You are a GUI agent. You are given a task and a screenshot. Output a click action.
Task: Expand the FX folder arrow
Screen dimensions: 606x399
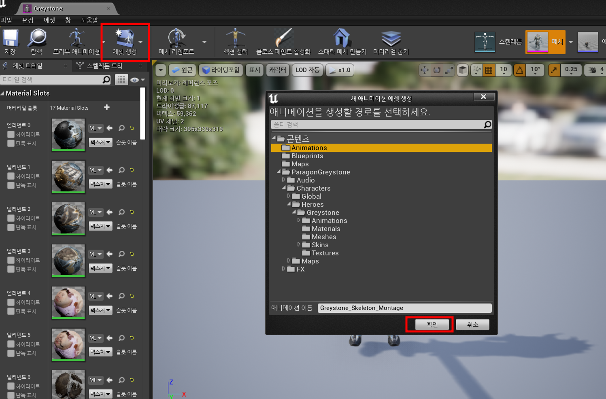point(284,269)
